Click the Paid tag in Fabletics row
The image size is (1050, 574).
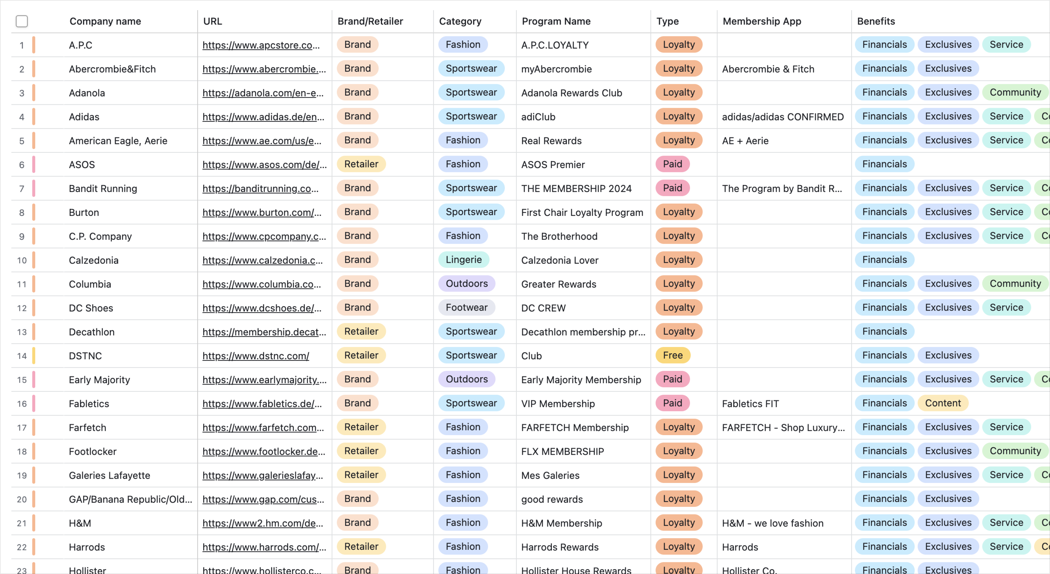(672, 403)
